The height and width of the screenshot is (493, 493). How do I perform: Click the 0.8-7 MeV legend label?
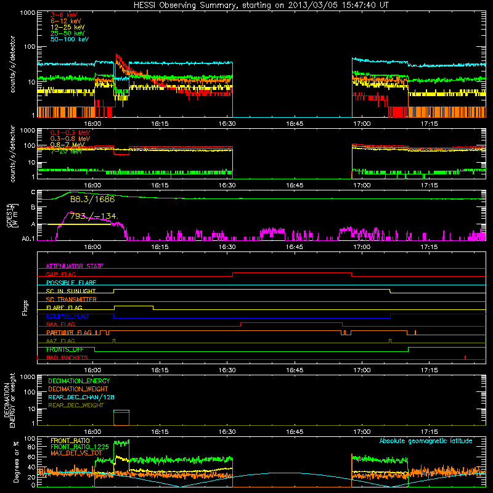[67, 145]
